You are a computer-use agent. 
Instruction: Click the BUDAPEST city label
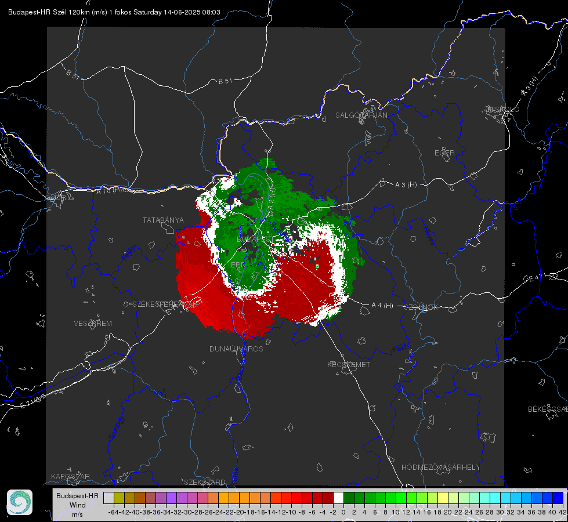pos(254,240)
